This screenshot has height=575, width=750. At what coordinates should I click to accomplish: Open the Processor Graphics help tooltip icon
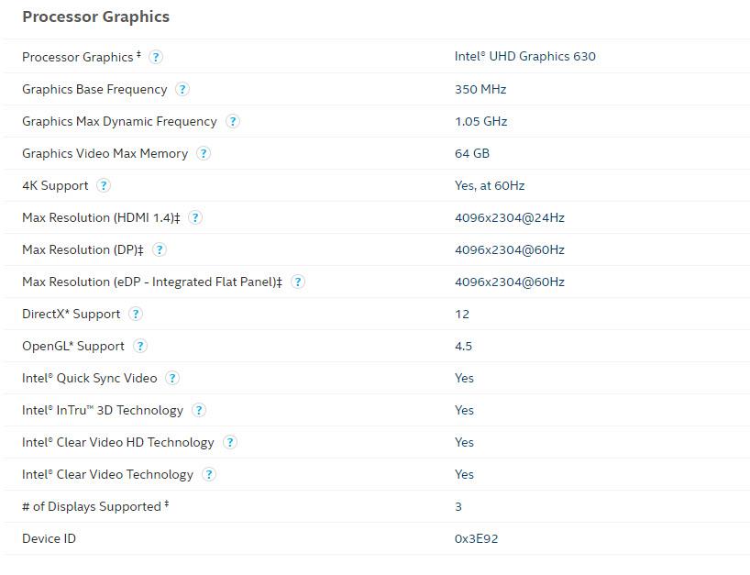click(156, 57)
